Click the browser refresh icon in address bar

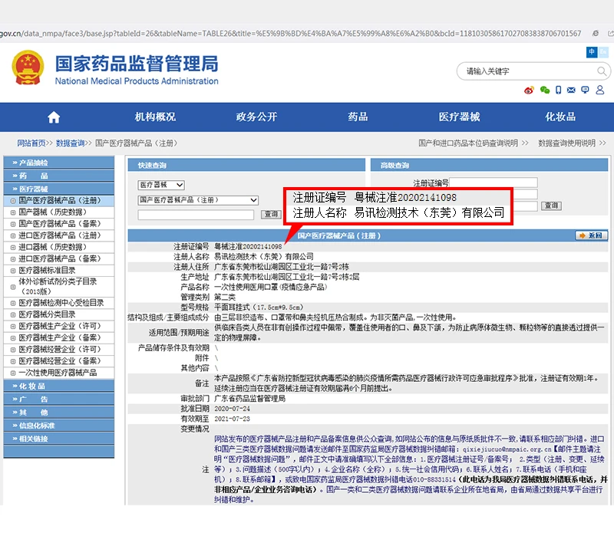click(596, 34)
